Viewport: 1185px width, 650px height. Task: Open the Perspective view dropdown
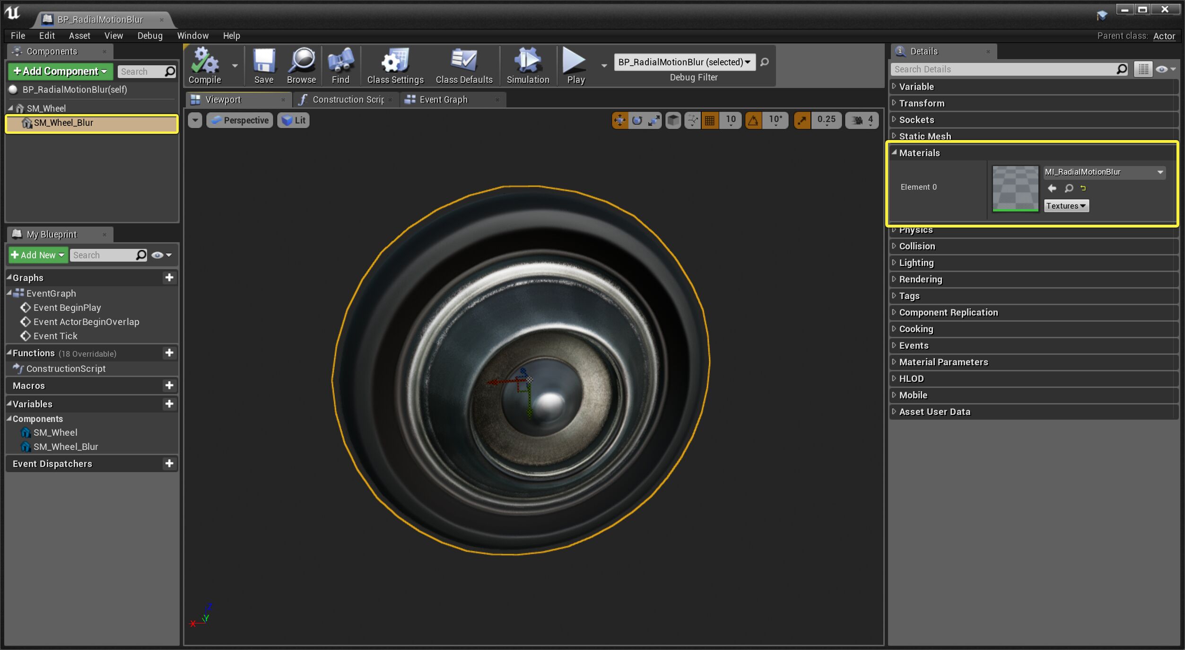click(240, 120)
